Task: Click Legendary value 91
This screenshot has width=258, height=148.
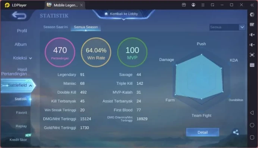Action: [x=82, y=75]
